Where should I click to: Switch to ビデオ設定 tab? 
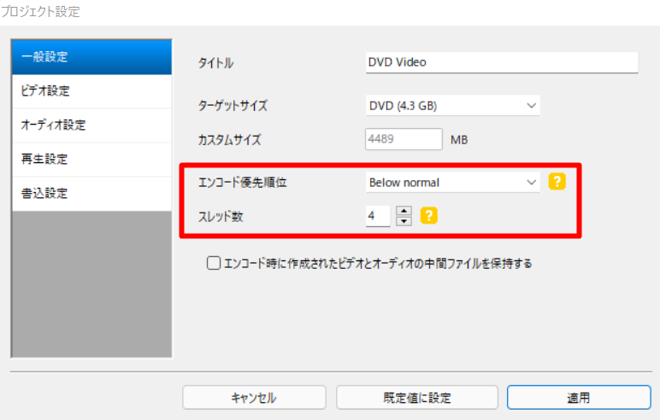click(x=91, y=91)
